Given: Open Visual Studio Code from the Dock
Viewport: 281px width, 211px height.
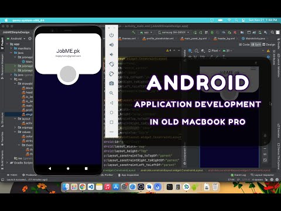Looking at the screenshot, I should 91,187.
